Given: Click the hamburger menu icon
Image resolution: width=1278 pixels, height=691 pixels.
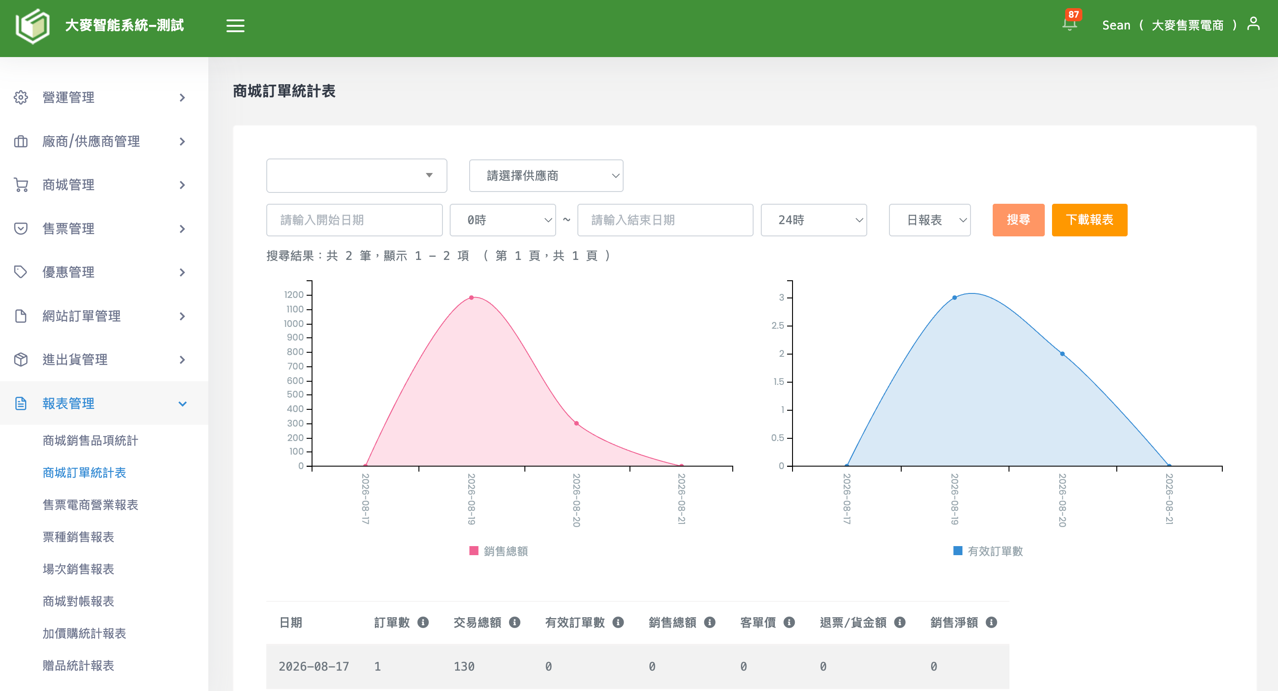Looking at the screenshot, I should tap(235, 25).
